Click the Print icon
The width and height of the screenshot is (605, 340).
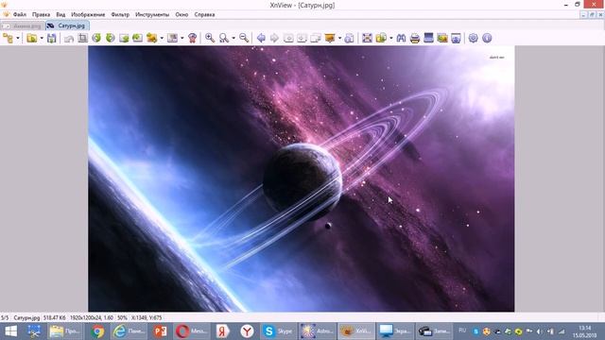(x=415, y=38)
